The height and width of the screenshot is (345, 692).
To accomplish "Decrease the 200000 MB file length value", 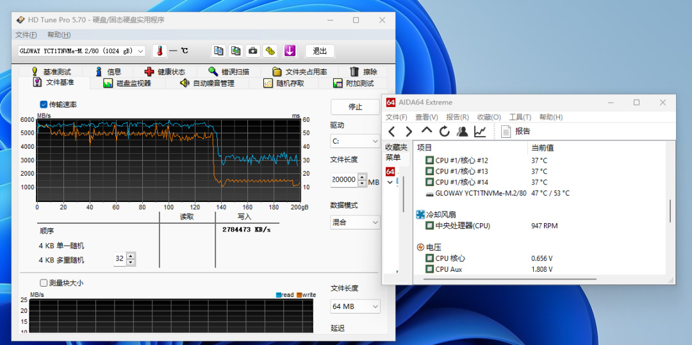I will pyautogui.click(x=362, y=183).
